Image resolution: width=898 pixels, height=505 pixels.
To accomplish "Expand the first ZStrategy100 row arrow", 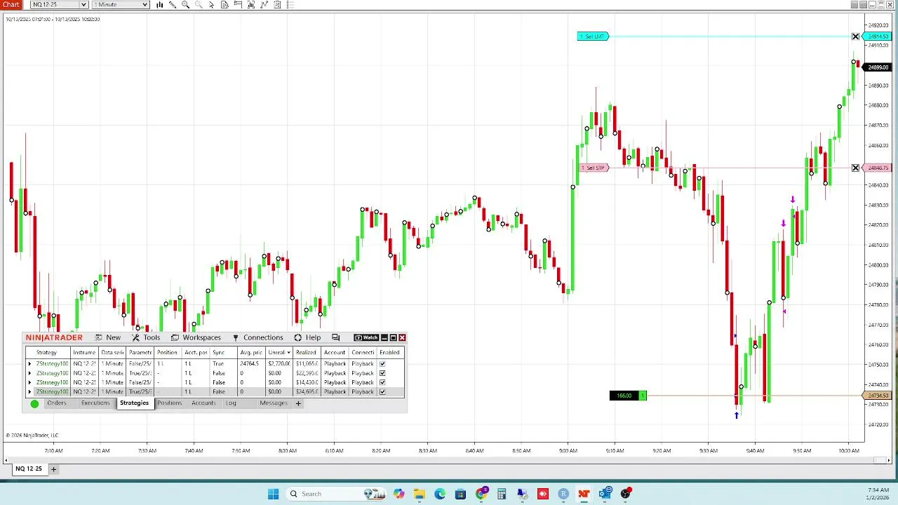I will click(x=29, y=364).
